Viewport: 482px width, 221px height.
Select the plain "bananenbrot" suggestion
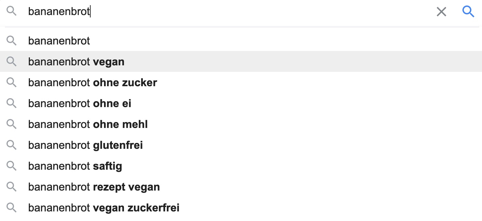241,41
